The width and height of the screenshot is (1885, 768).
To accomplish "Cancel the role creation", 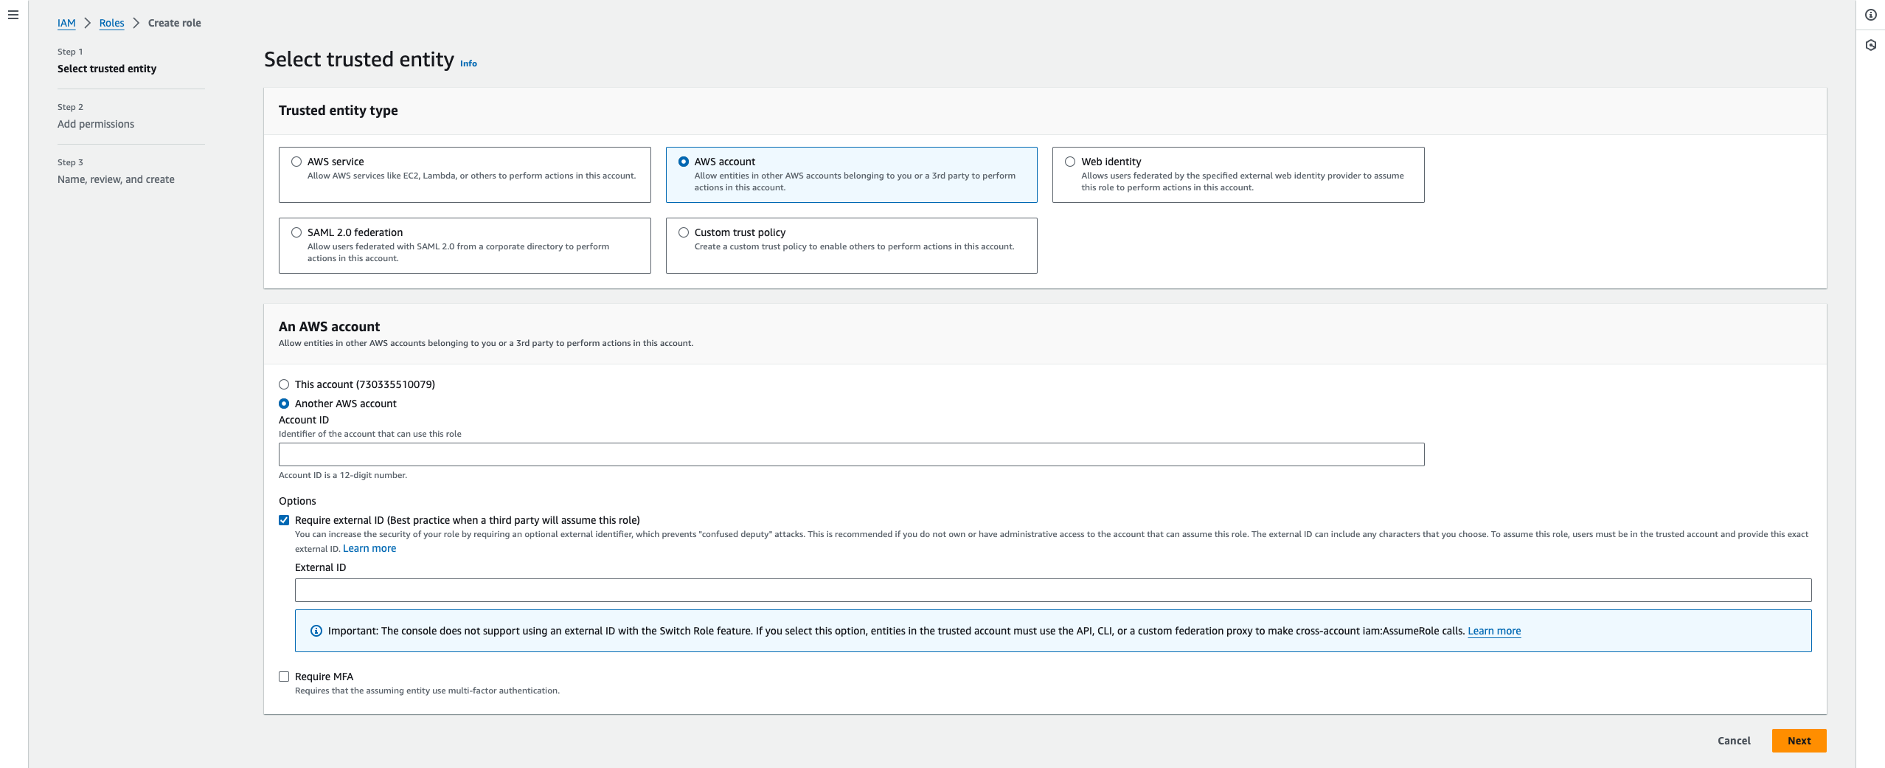I will [1733, 741].
